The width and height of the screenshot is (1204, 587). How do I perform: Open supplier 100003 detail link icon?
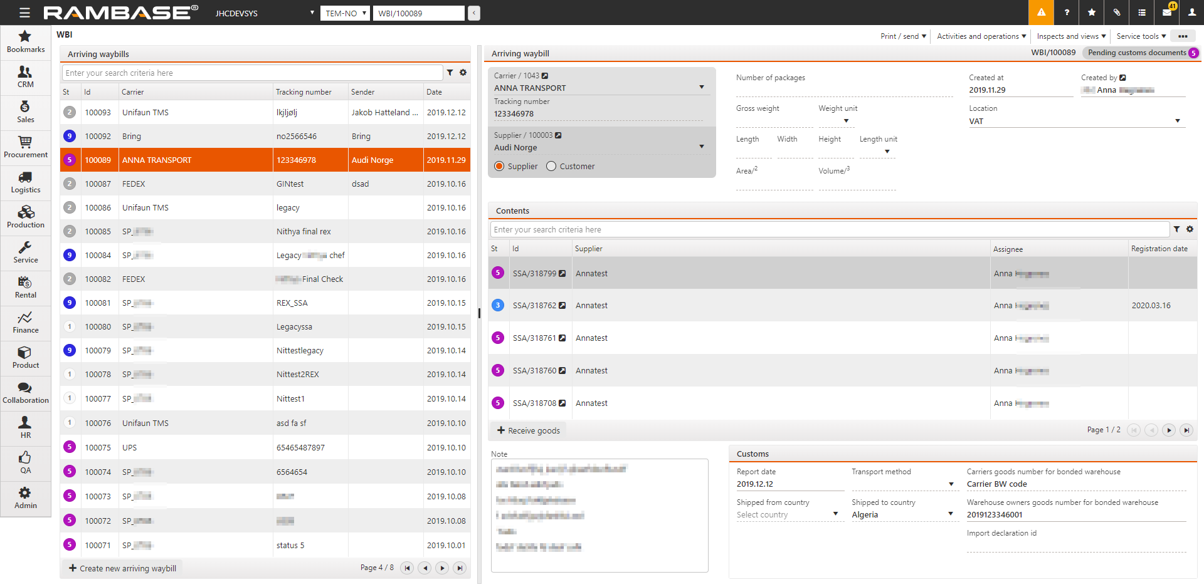coord(558,135)
